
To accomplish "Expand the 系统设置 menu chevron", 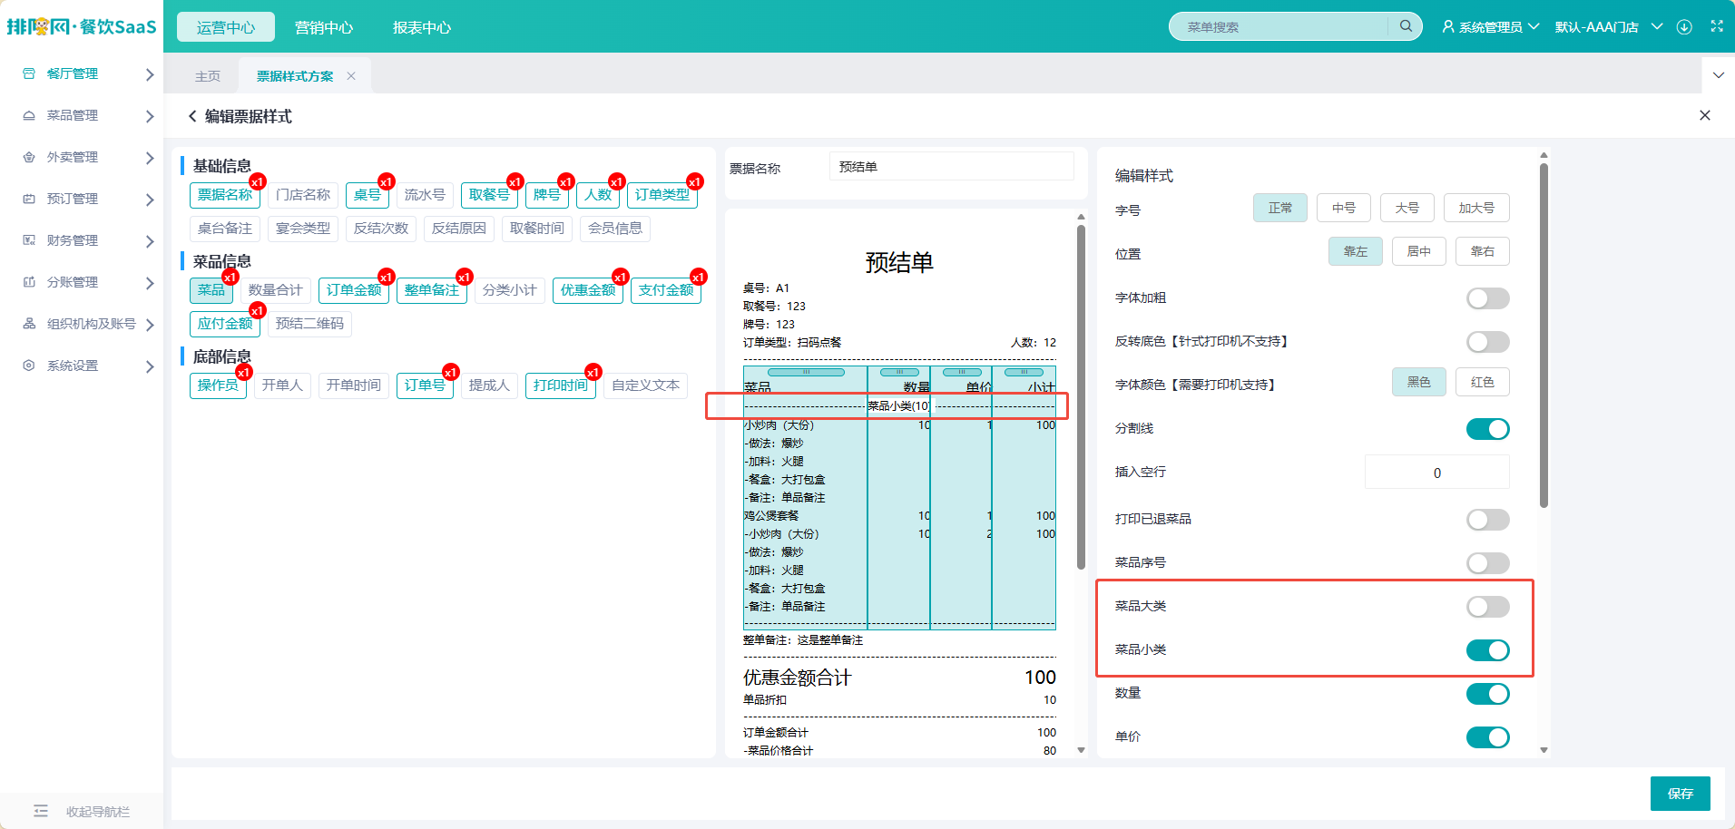I will 150,366.
